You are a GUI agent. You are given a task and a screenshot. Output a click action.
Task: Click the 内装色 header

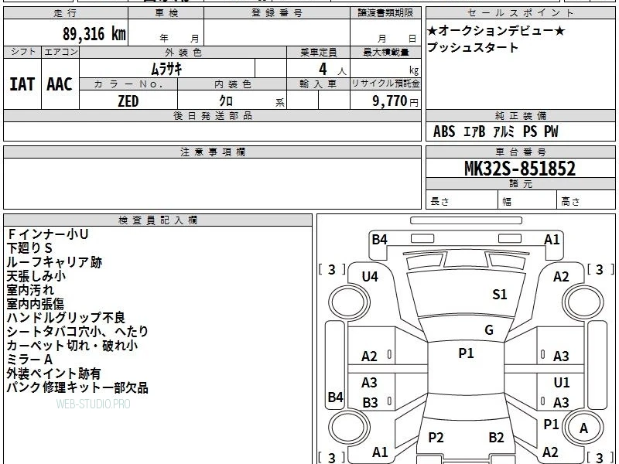tap(232, 84)
